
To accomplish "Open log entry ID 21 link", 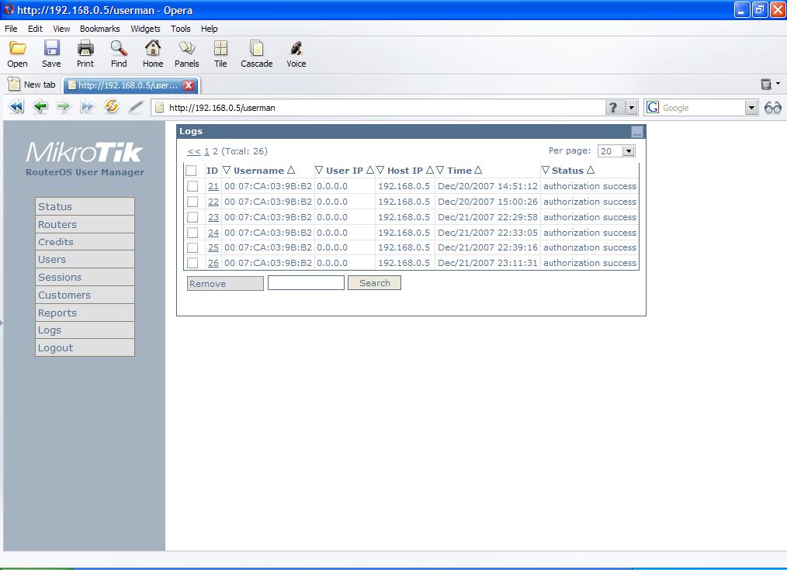I will point(213,186).
